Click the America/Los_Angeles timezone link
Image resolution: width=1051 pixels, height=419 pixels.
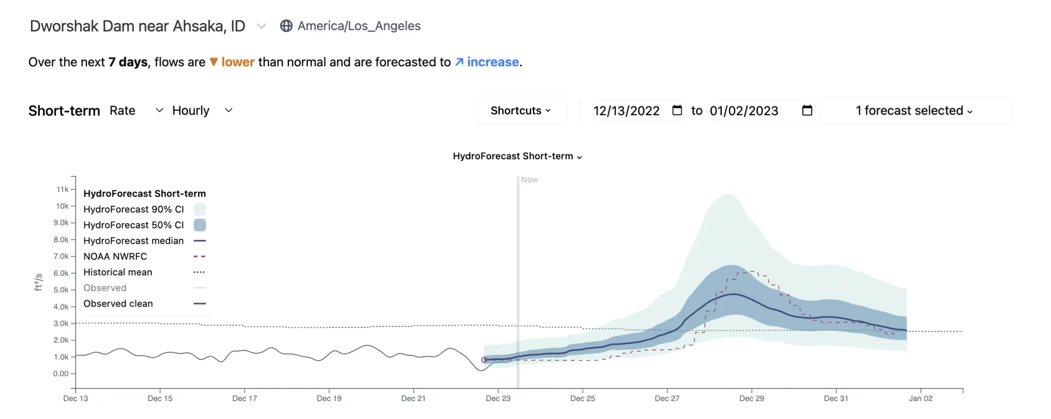click(359, 26)
